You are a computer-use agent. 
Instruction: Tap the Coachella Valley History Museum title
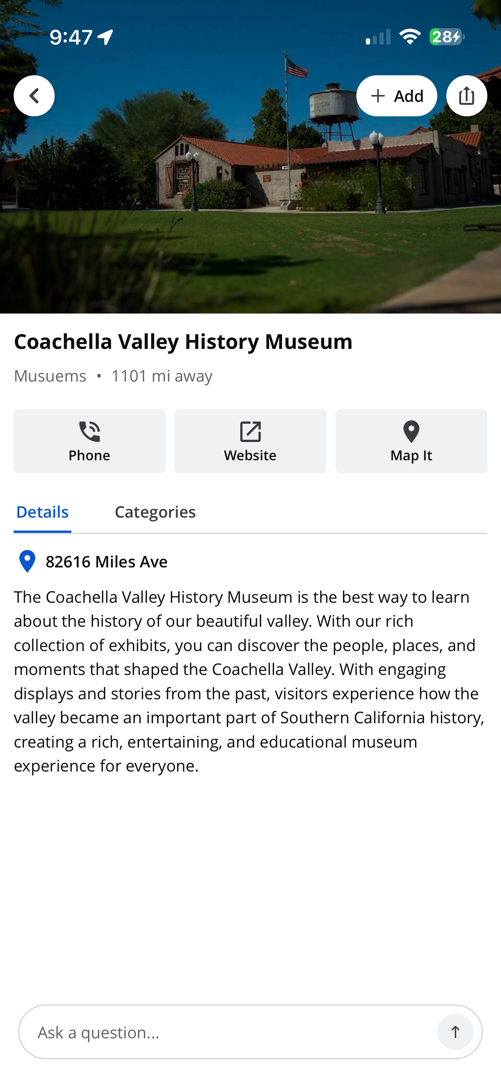(183, 341)
